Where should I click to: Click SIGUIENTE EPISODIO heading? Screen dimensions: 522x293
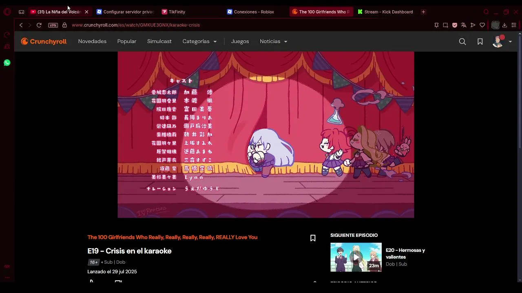[x=354, y=235]
